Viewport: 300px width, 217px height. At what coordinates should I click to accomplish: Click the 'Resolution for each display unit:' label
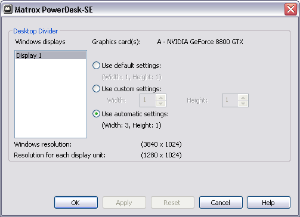click(x=60, y=155)
